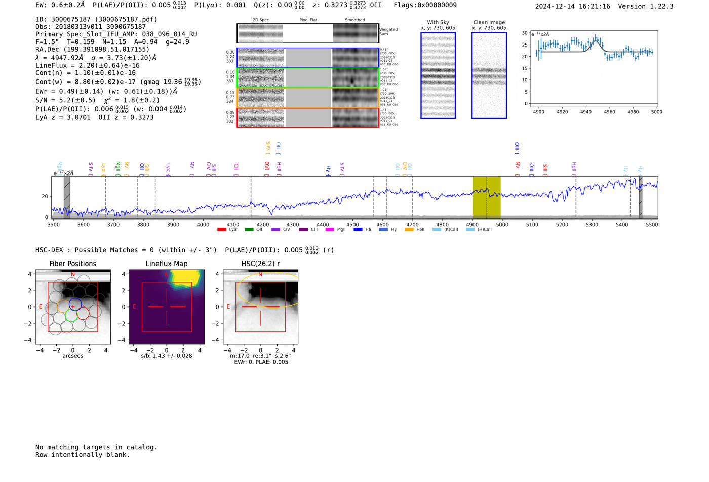This screenshot has width=709, height=482.
Task: Click the 'Pixel Flat' column heading
Action: point(308,20)
